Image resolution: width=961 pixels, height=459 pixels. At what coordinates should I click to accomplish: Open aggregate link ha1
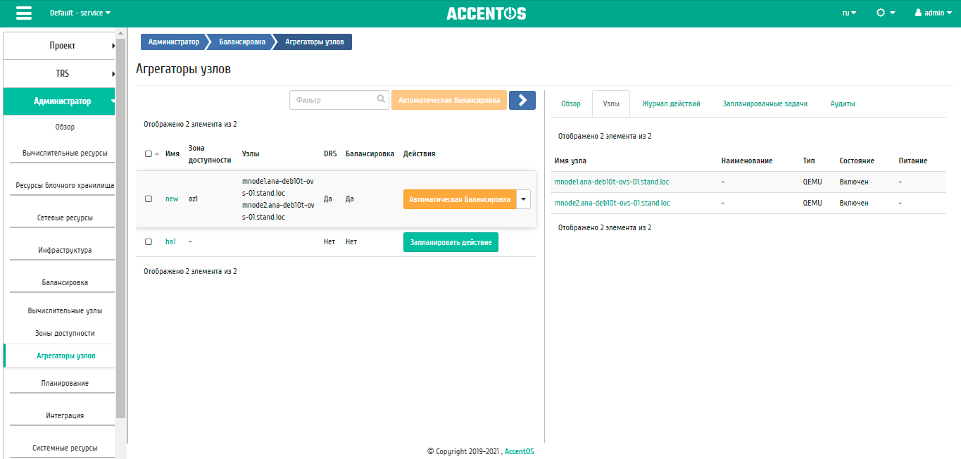[x=170, y=241]
